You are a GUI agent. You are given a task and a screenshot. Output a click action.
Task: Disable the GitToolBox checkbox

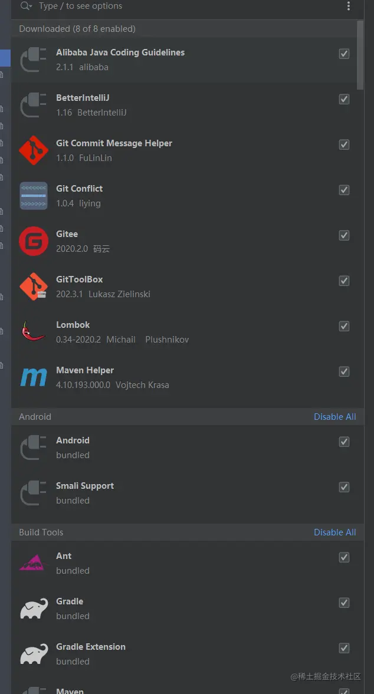tap(344, 281)
